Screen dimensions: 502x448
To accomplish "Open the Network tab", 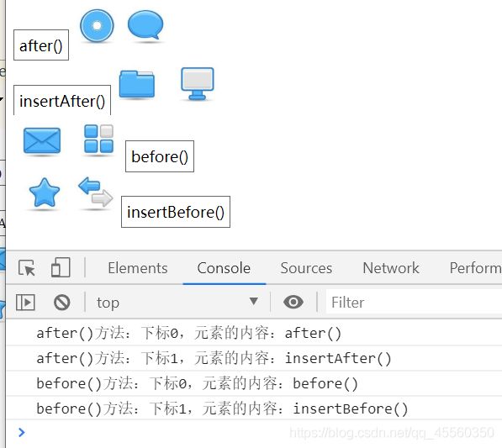I will 391,268.
